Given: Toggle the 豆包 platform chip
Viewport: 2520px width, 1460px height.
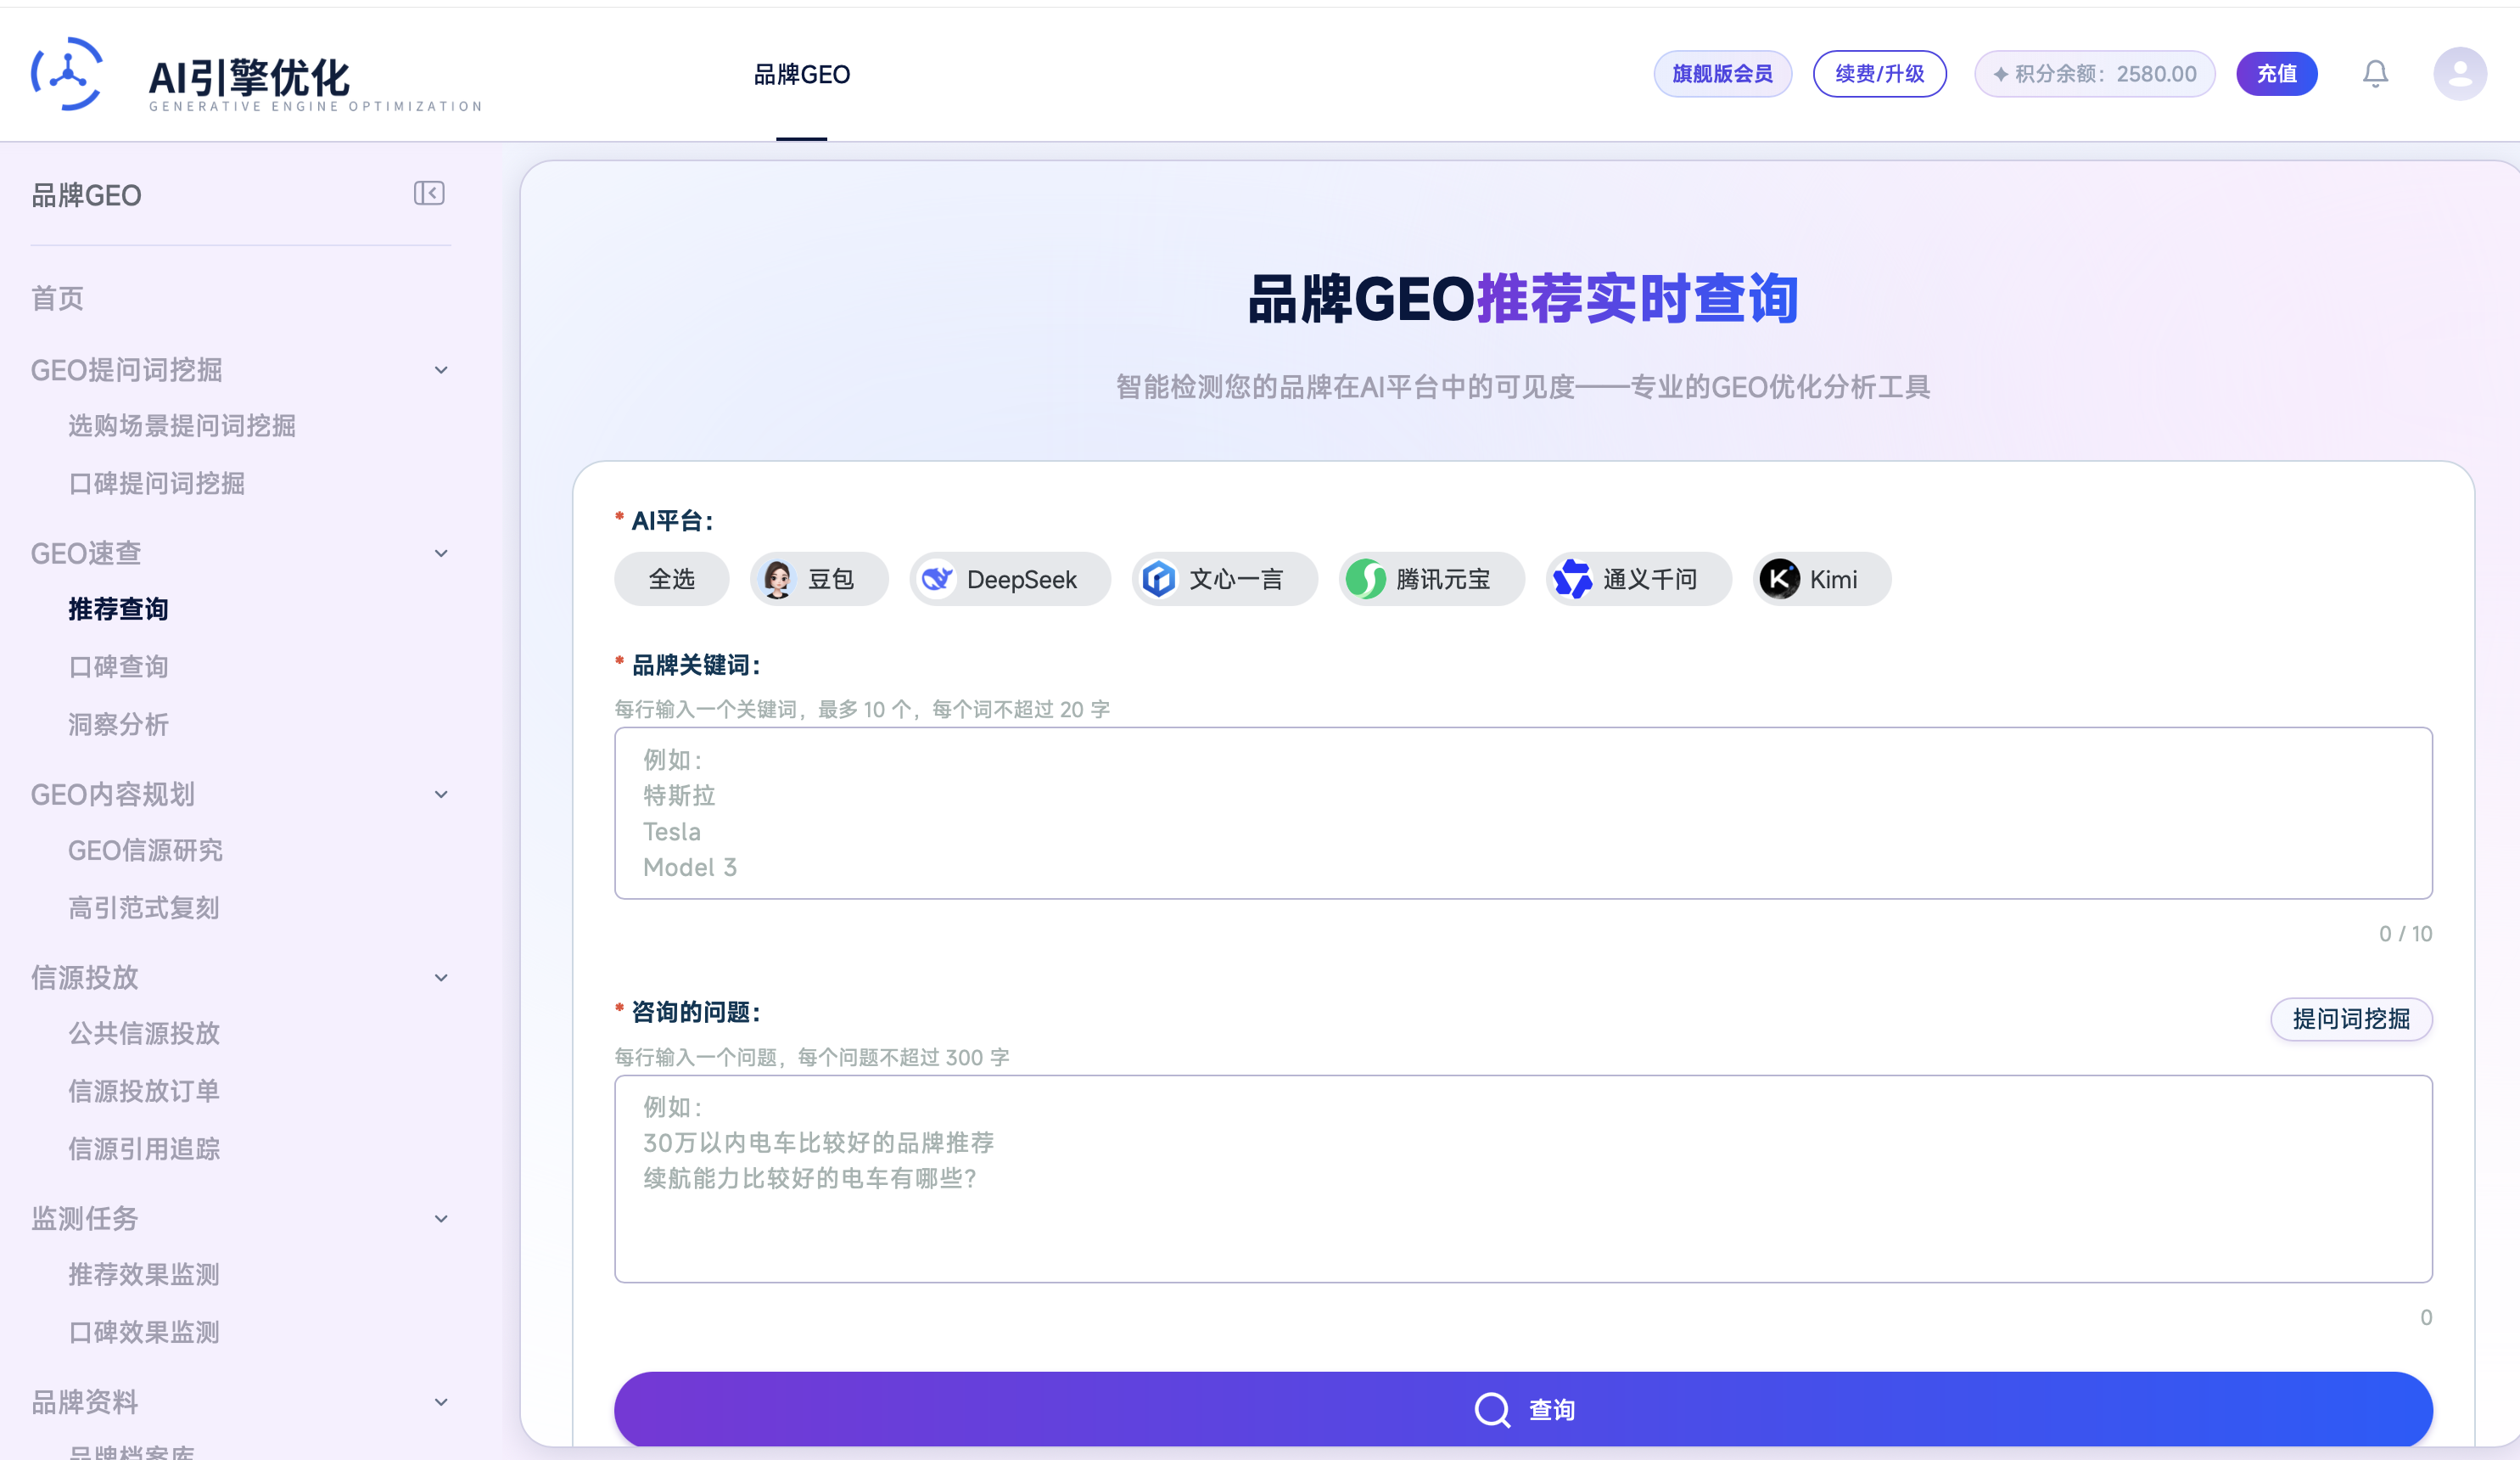Looking at the screenshot, I should pyautogui.click(x=819, y=580).
